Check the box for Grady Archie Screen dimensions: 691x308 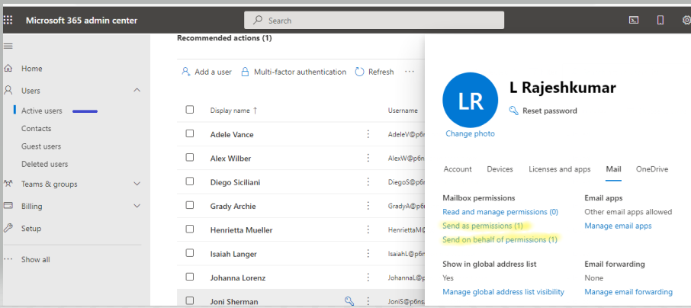click(x=189, y=205)
